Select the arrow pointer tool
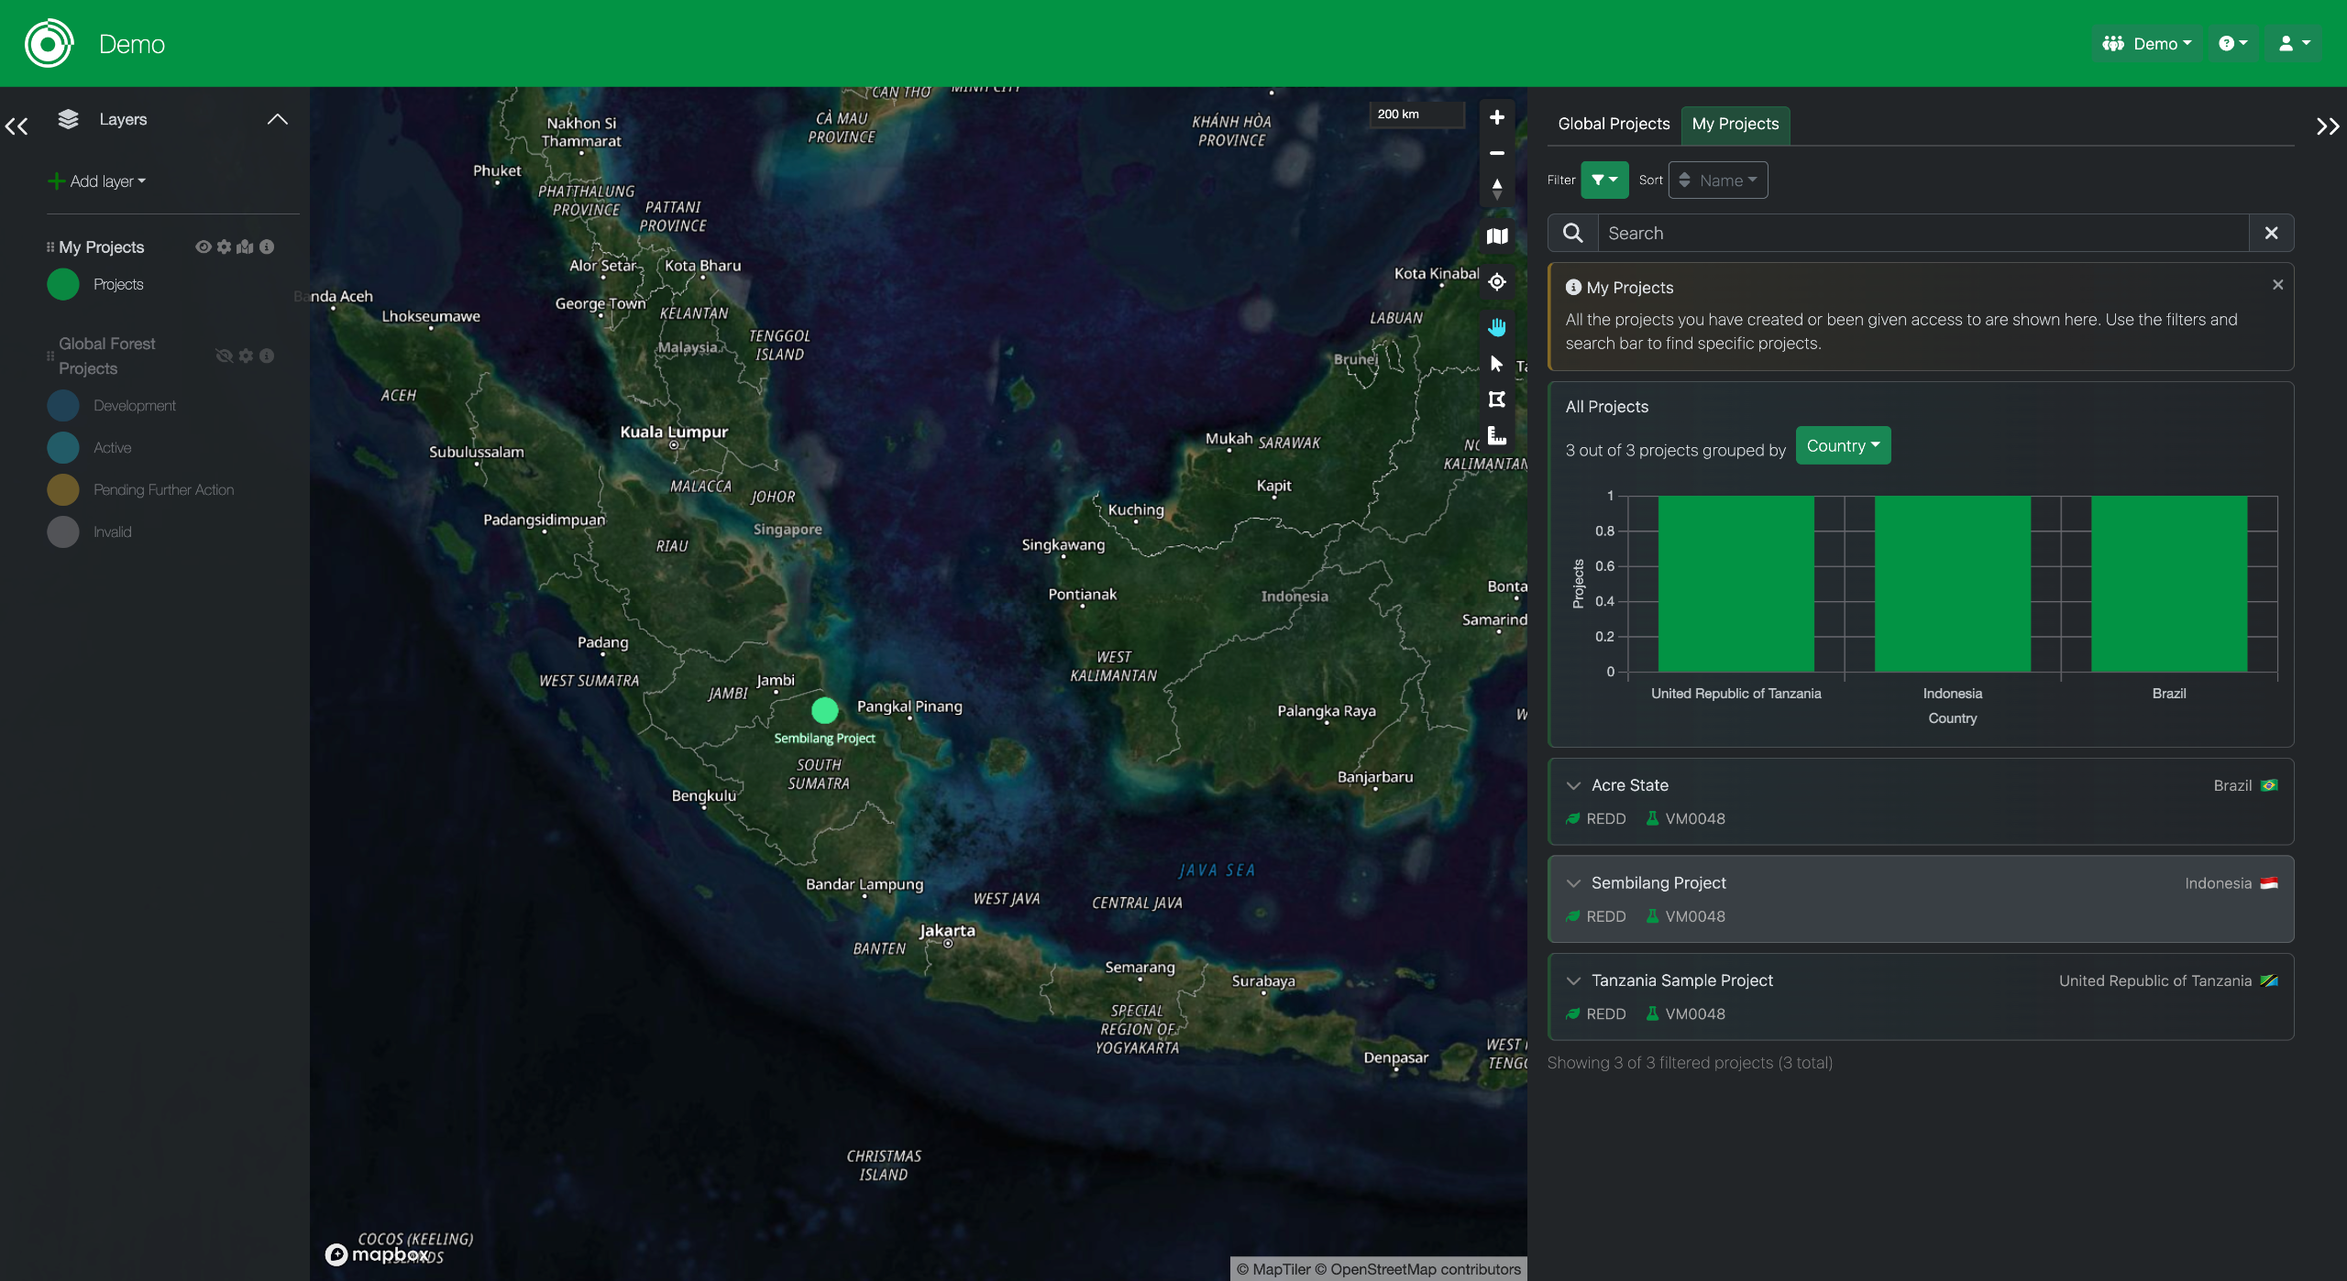The width and height of the screenshot is (2347, 1281). 1496,364
